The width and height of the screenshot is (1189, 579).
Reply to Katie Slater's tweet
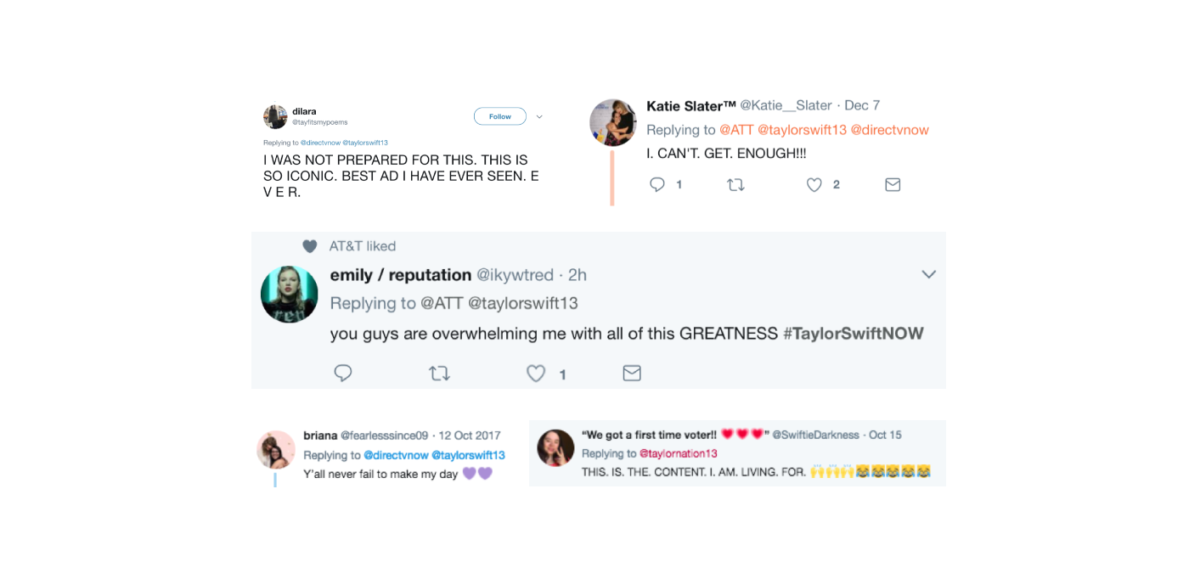tap(656, 184)
